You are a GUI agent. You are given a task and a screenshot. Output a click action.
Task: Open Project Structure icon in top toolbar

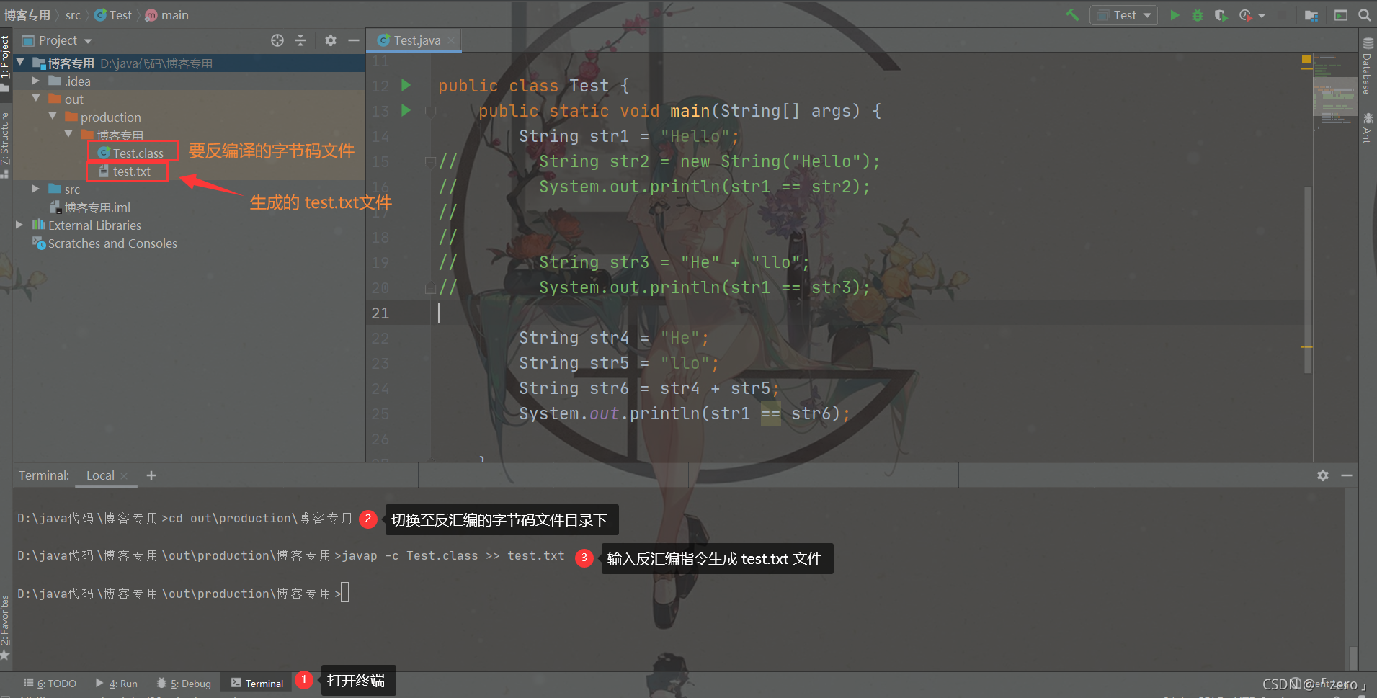[x=1311, y=15]
